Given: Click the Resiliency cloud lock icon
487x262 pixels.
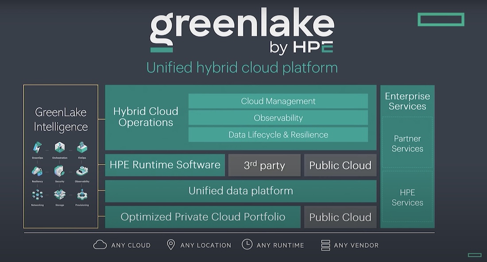Looking at the screenshot, I should click(x=37, y=171).
